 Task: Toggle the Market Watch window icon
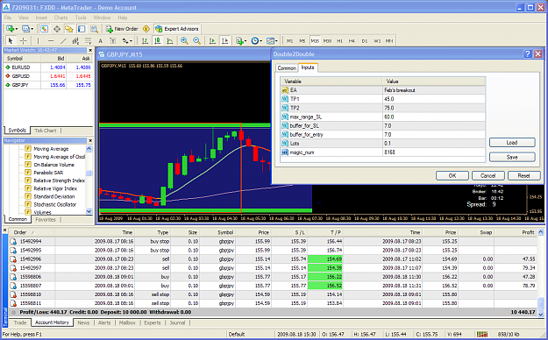coord(44,29)
